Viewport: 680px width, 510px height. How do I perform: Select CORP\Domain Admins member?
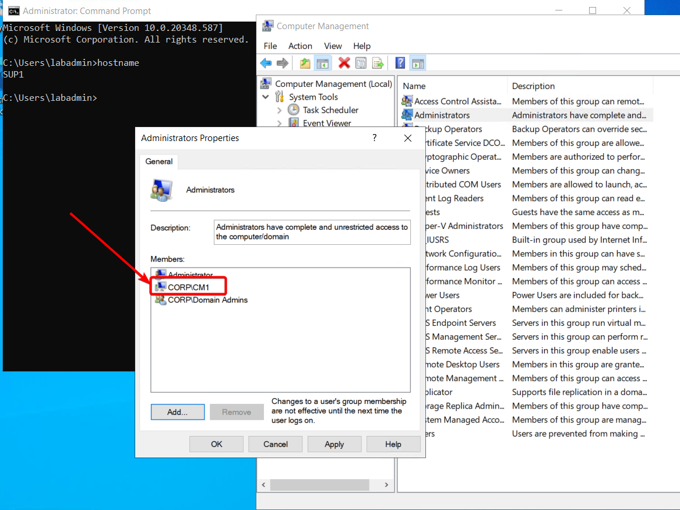208,300
